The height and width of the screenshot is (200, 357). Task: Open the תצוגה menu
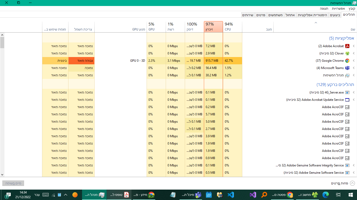coord(324,9)
